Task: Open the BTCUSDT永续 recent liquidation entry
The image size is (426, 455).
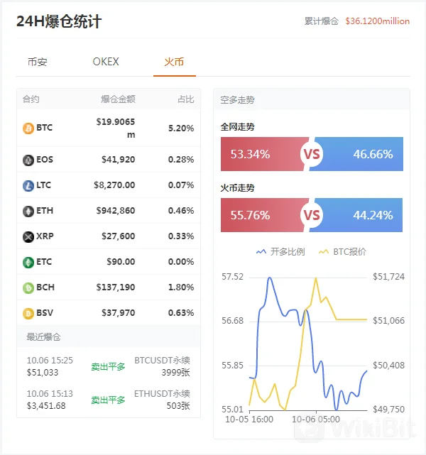Action: click(109, 366)
